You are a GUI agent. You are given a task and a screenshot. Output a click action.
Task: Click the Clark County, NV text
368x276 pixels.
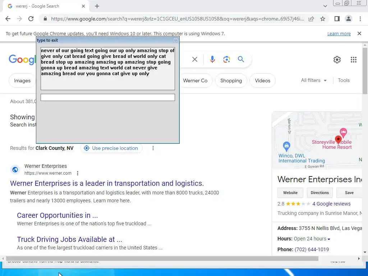coord(55,148)
